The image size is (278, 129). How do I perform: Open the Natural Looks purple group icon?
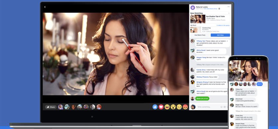click(x=193, y=8)
